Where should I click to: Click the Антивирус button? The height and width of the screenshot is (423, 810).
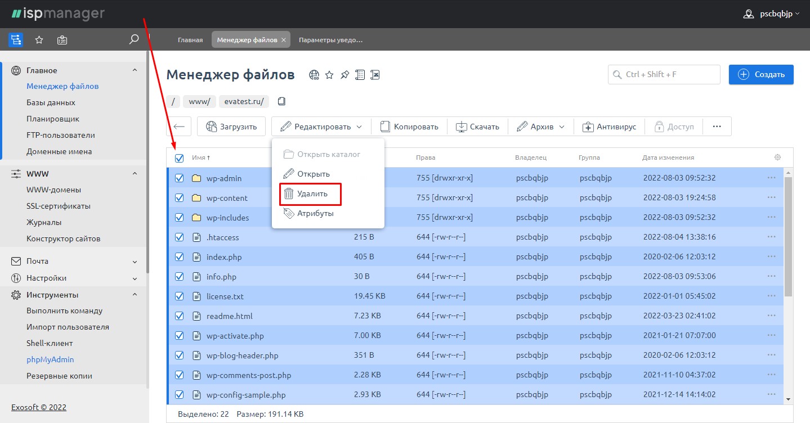click(x=609, y=127)
